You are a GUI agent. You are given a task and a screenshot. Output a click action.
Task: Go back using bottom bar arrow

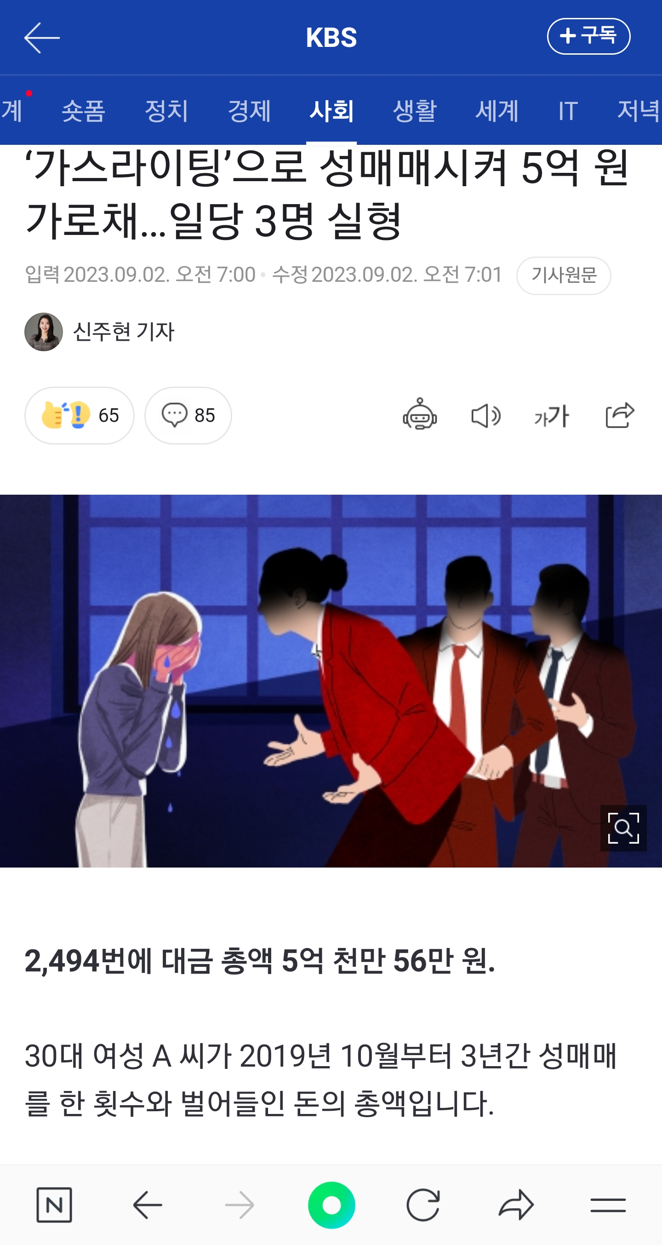click(x=148, y=1205)
